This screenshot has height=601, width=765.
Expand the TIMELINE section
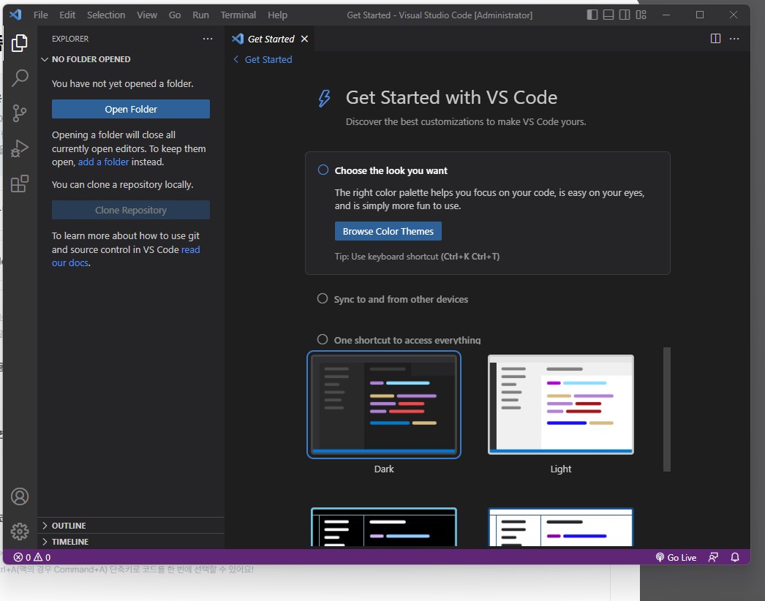click(x=131, y=542)
